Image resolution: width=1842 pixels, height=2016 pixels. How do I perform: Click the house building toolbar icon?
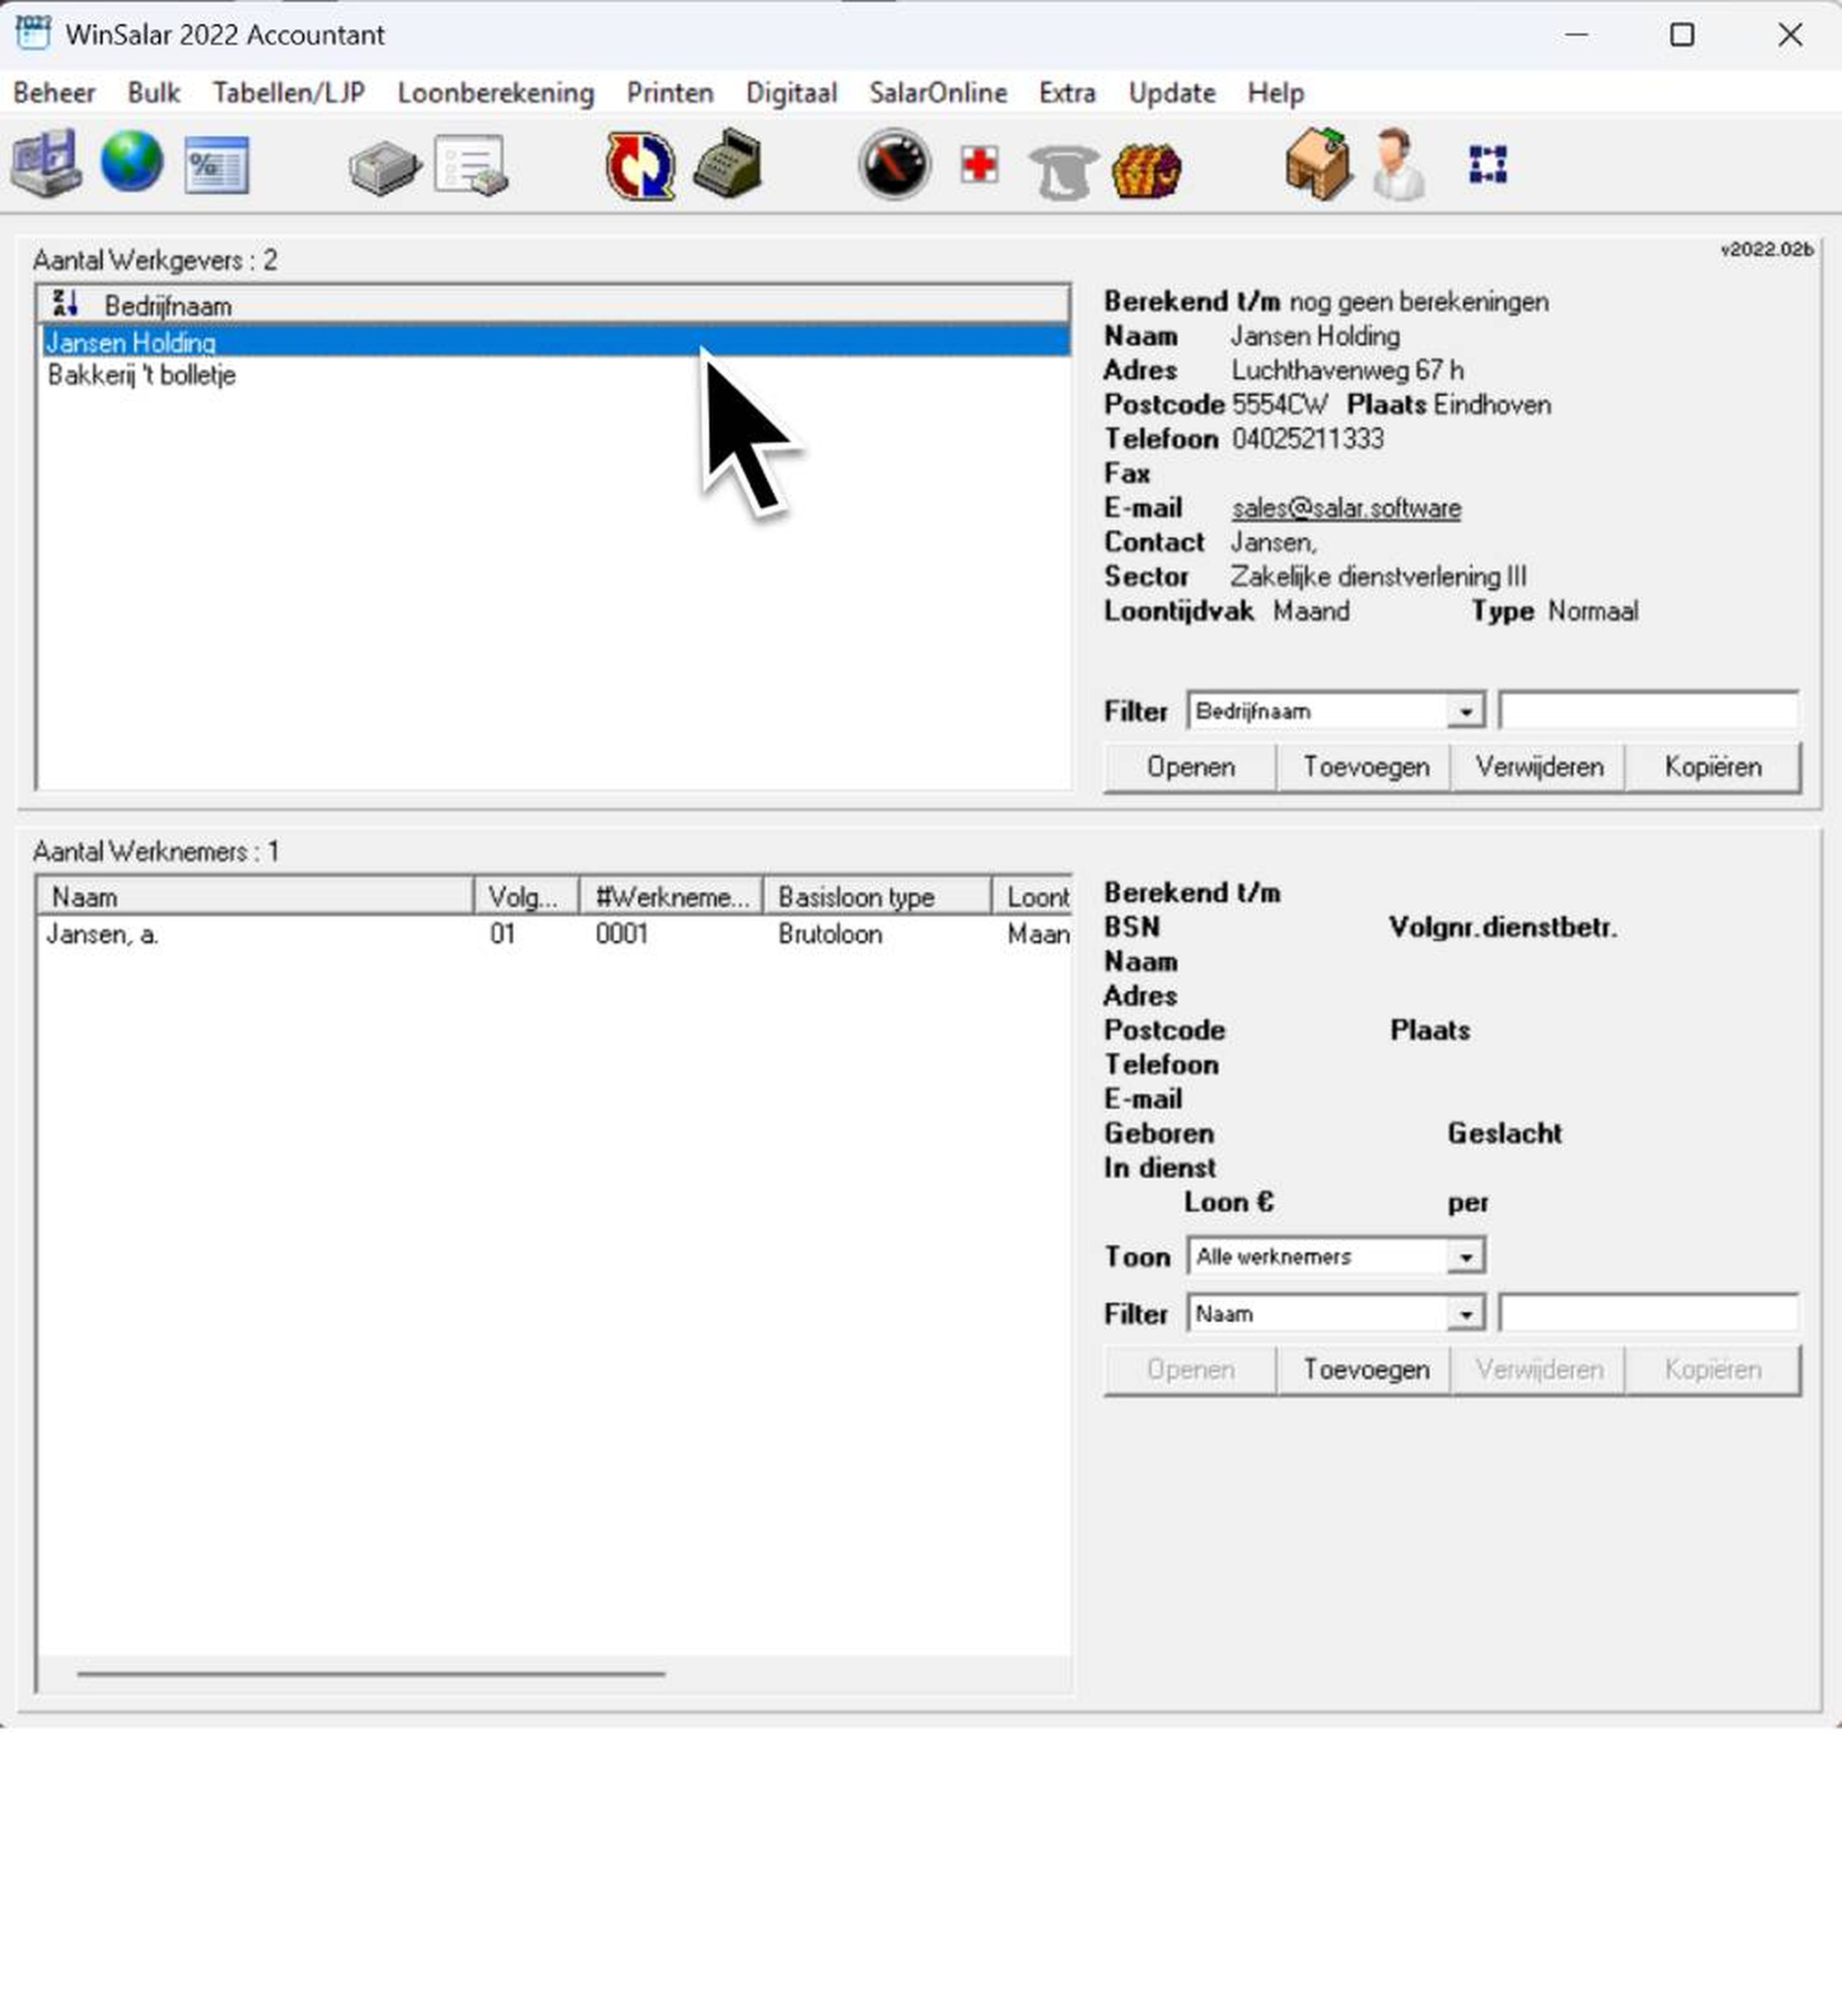click(1319, 164)
